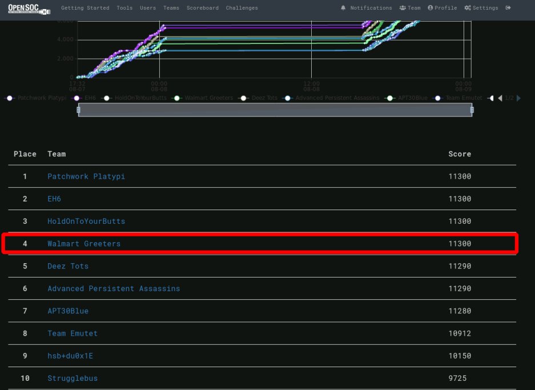Click the Profile user icon

point(431,8)
